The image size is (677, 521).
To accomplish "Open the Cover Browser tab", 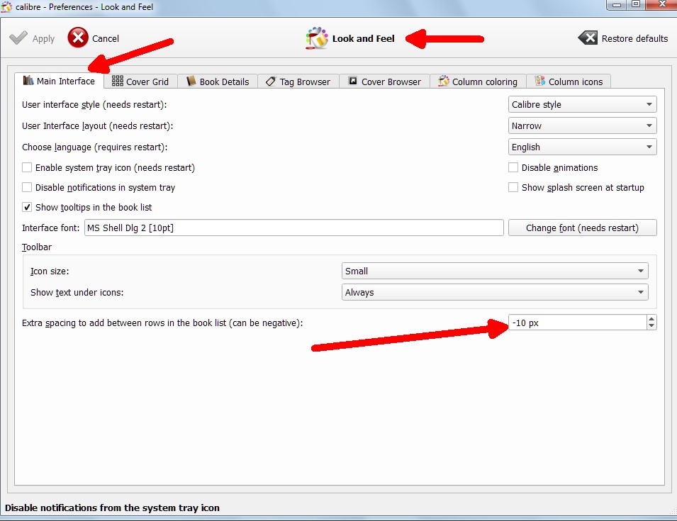I will [385, 82].
